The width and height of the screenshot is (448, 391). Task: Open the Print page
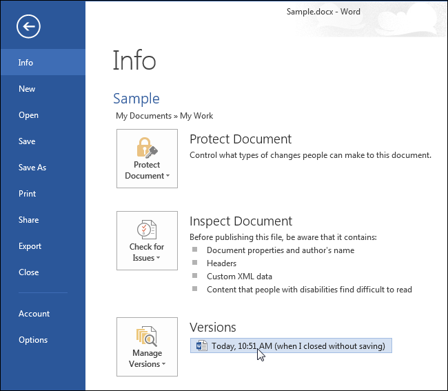tap(27, 194)
